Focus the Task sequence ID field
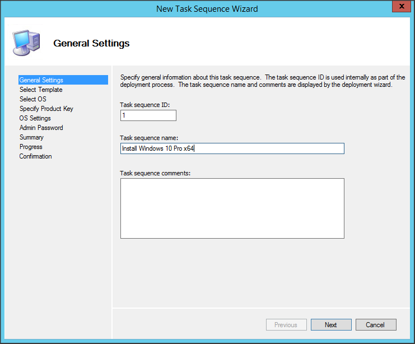 [148, 115]
